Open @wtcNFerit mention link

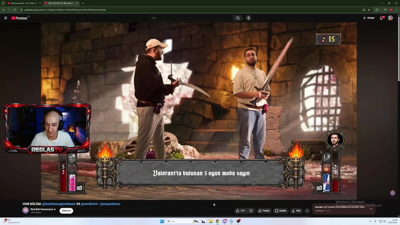pos(89,204)
